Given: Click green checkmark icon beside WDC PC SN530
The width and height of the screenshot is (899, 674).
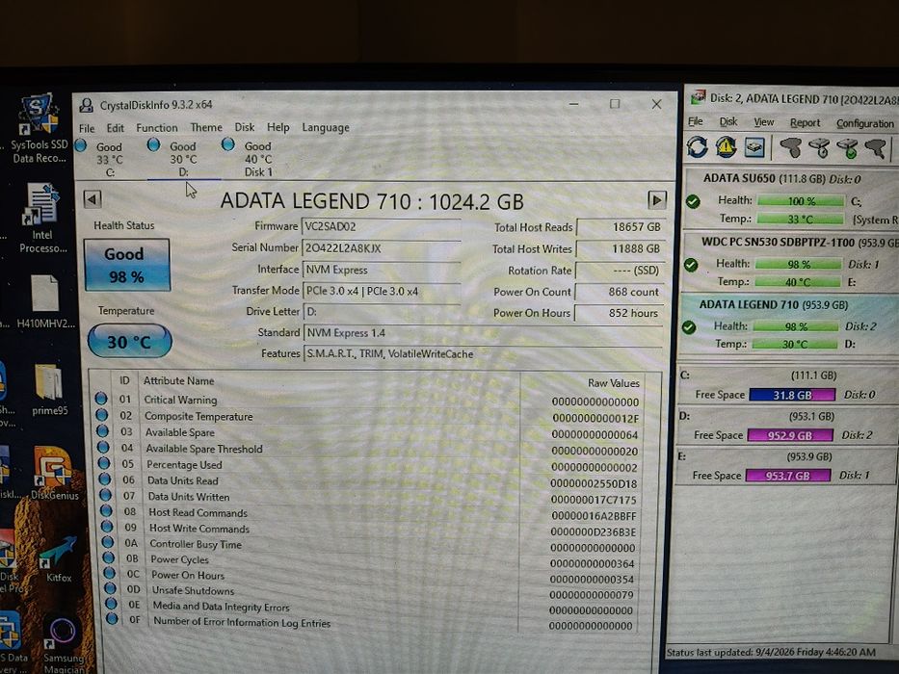Looking at the screenshot, I should (x=691, y=265).
